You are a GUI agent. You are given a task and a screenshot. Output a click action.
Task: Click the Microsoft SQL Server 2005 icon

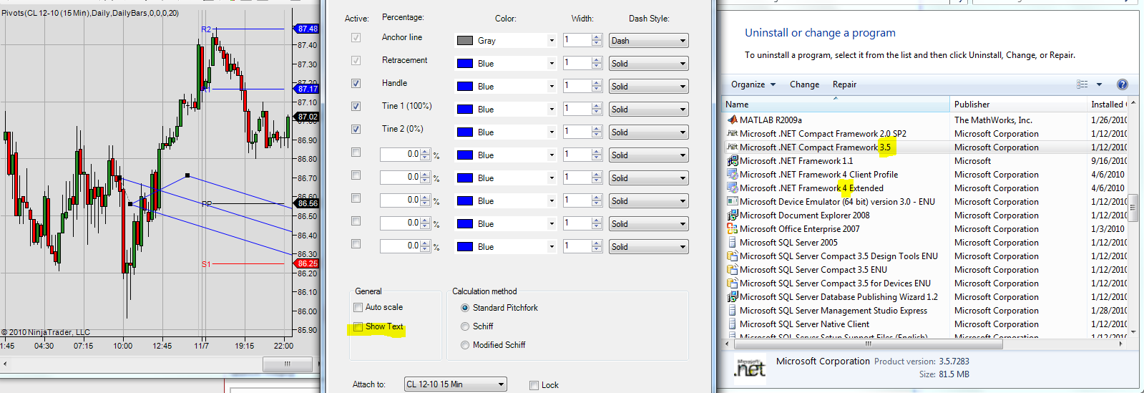pos(732,243)
